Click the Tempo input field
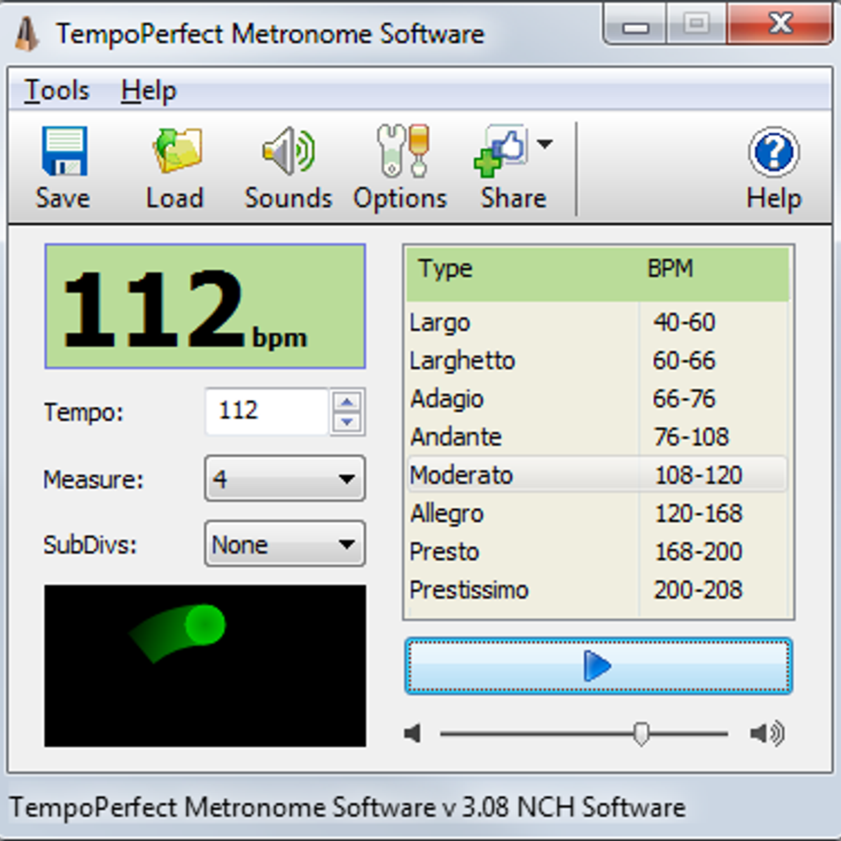Image resolution: width=841 pixels, height=841 pixels. [x=266, y=411]
